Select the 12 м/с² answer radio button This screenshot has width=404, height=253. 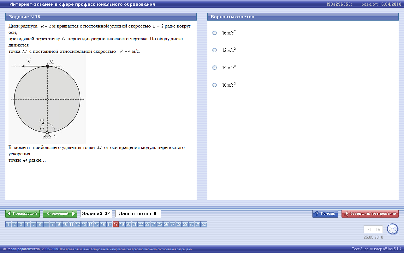[x=215, y=50]
